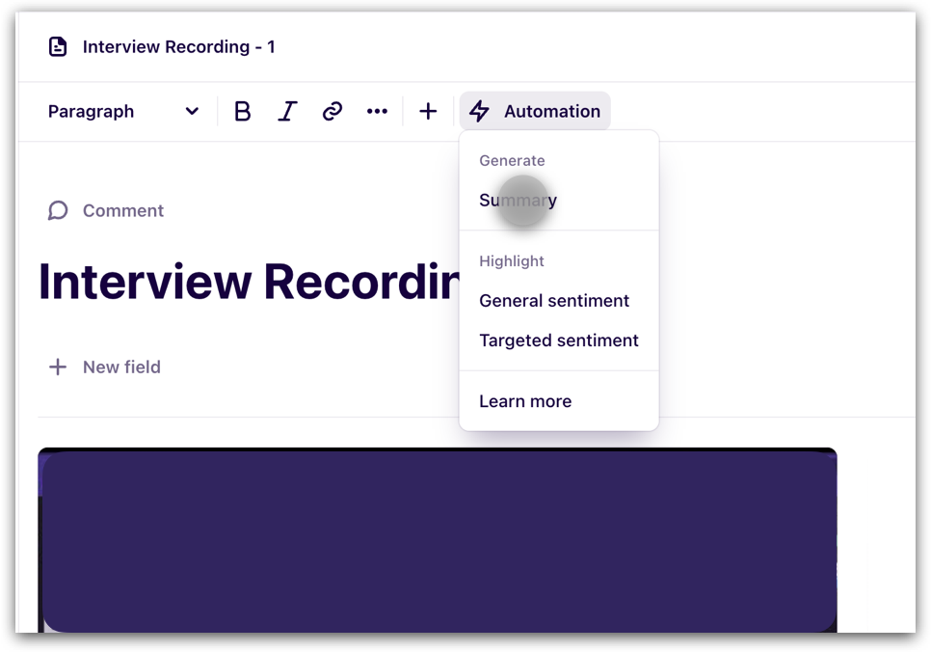Add a New field via its label

pos(121,367)
